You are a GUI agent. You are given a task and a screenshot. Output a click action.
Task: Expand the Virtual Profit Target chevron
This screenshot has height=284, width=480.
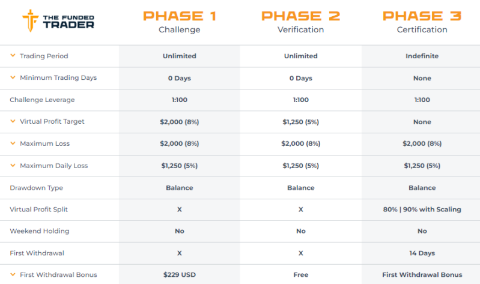click(x=13, y=122)
